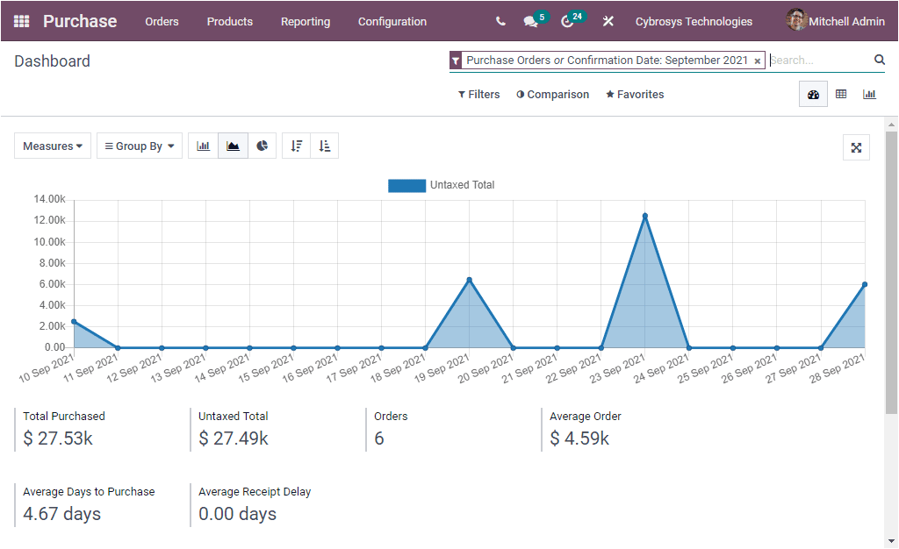Click the Dashboard breadcrumb link
899x549 pixels.
[52, 61]
